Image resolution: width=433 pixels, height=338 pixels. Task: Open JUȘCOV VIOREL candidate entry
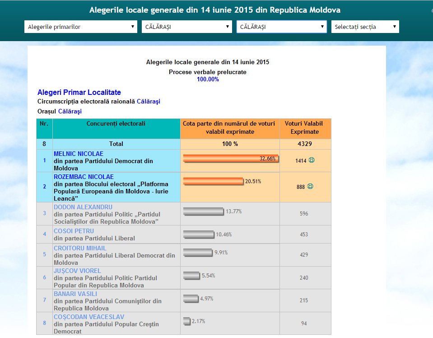[77, 271]
